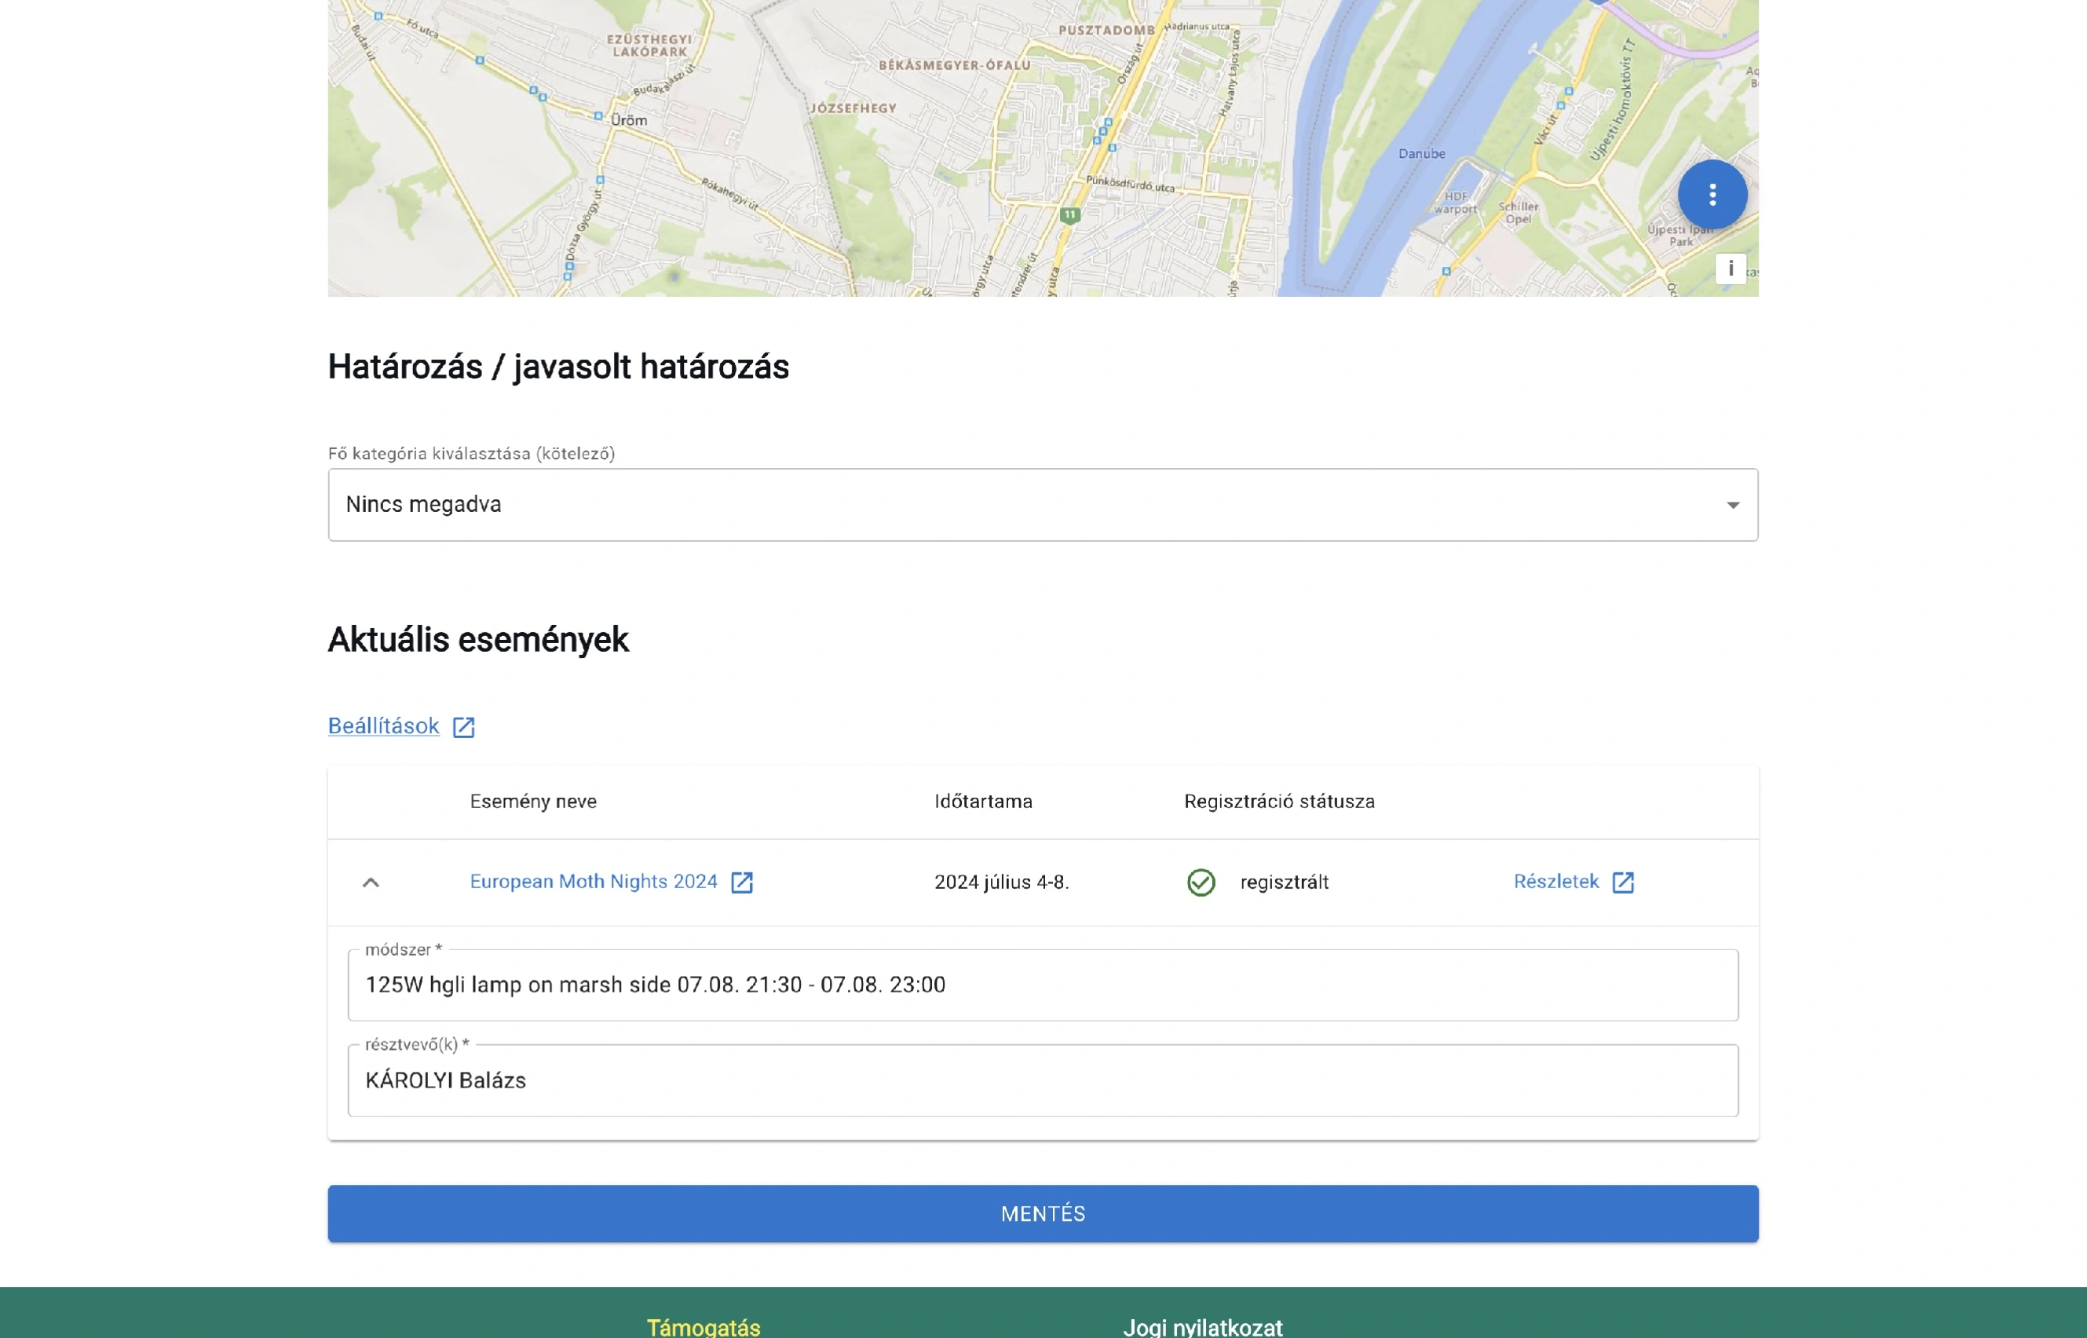Viewport: 2087px width, 1338px height.
Task: Open the European Moth Nights 2024 link
Action: coord(594,881)
